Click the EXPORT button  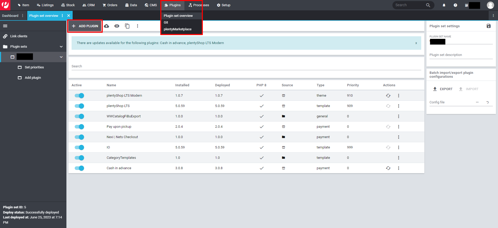pyautogui.click(x=443, y=89)
